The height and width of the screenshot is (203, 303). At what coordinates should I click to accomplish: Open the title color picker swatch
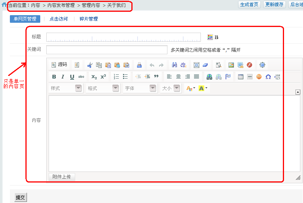coord(210,37)
